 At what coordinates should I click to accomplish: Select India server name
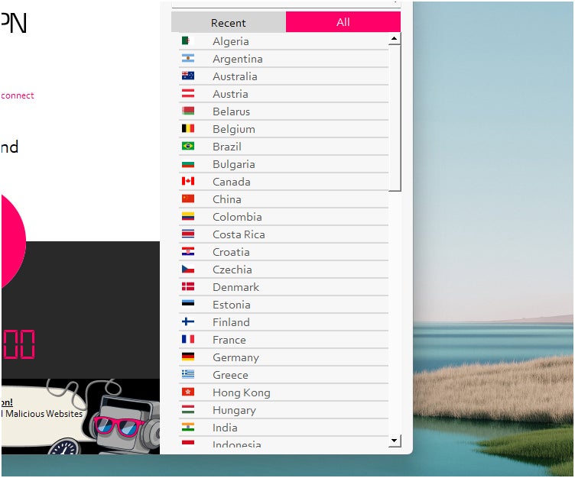point(225,428)
